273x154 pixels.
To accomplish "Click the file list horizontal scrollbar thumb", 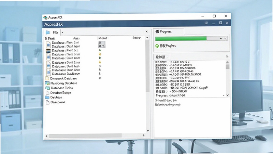I will pyautogui.click(x=85, y=136).
